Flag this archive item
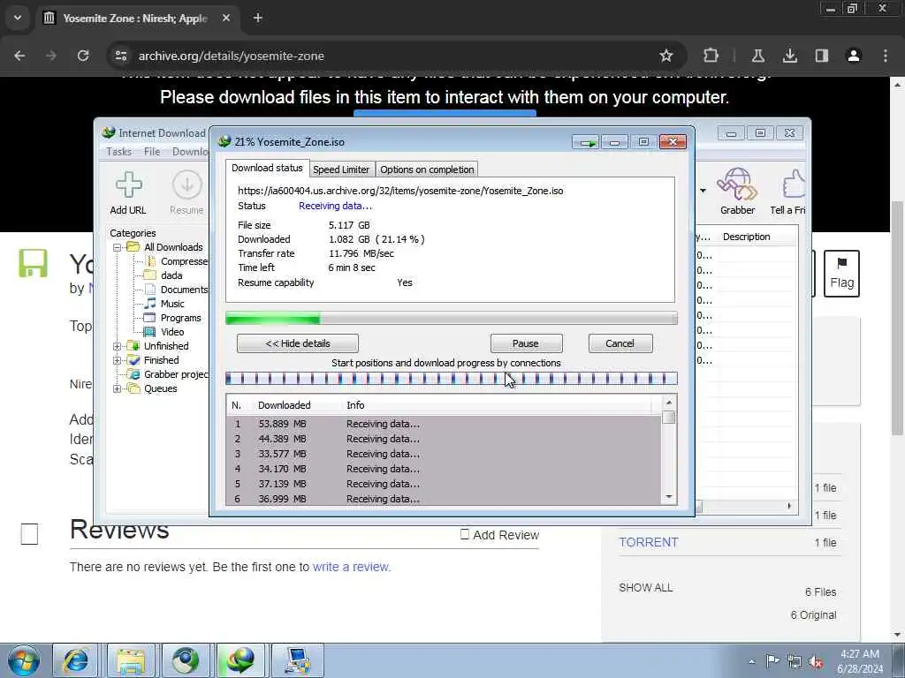Viewport: 905px width, 678px height. coord(841,274)
